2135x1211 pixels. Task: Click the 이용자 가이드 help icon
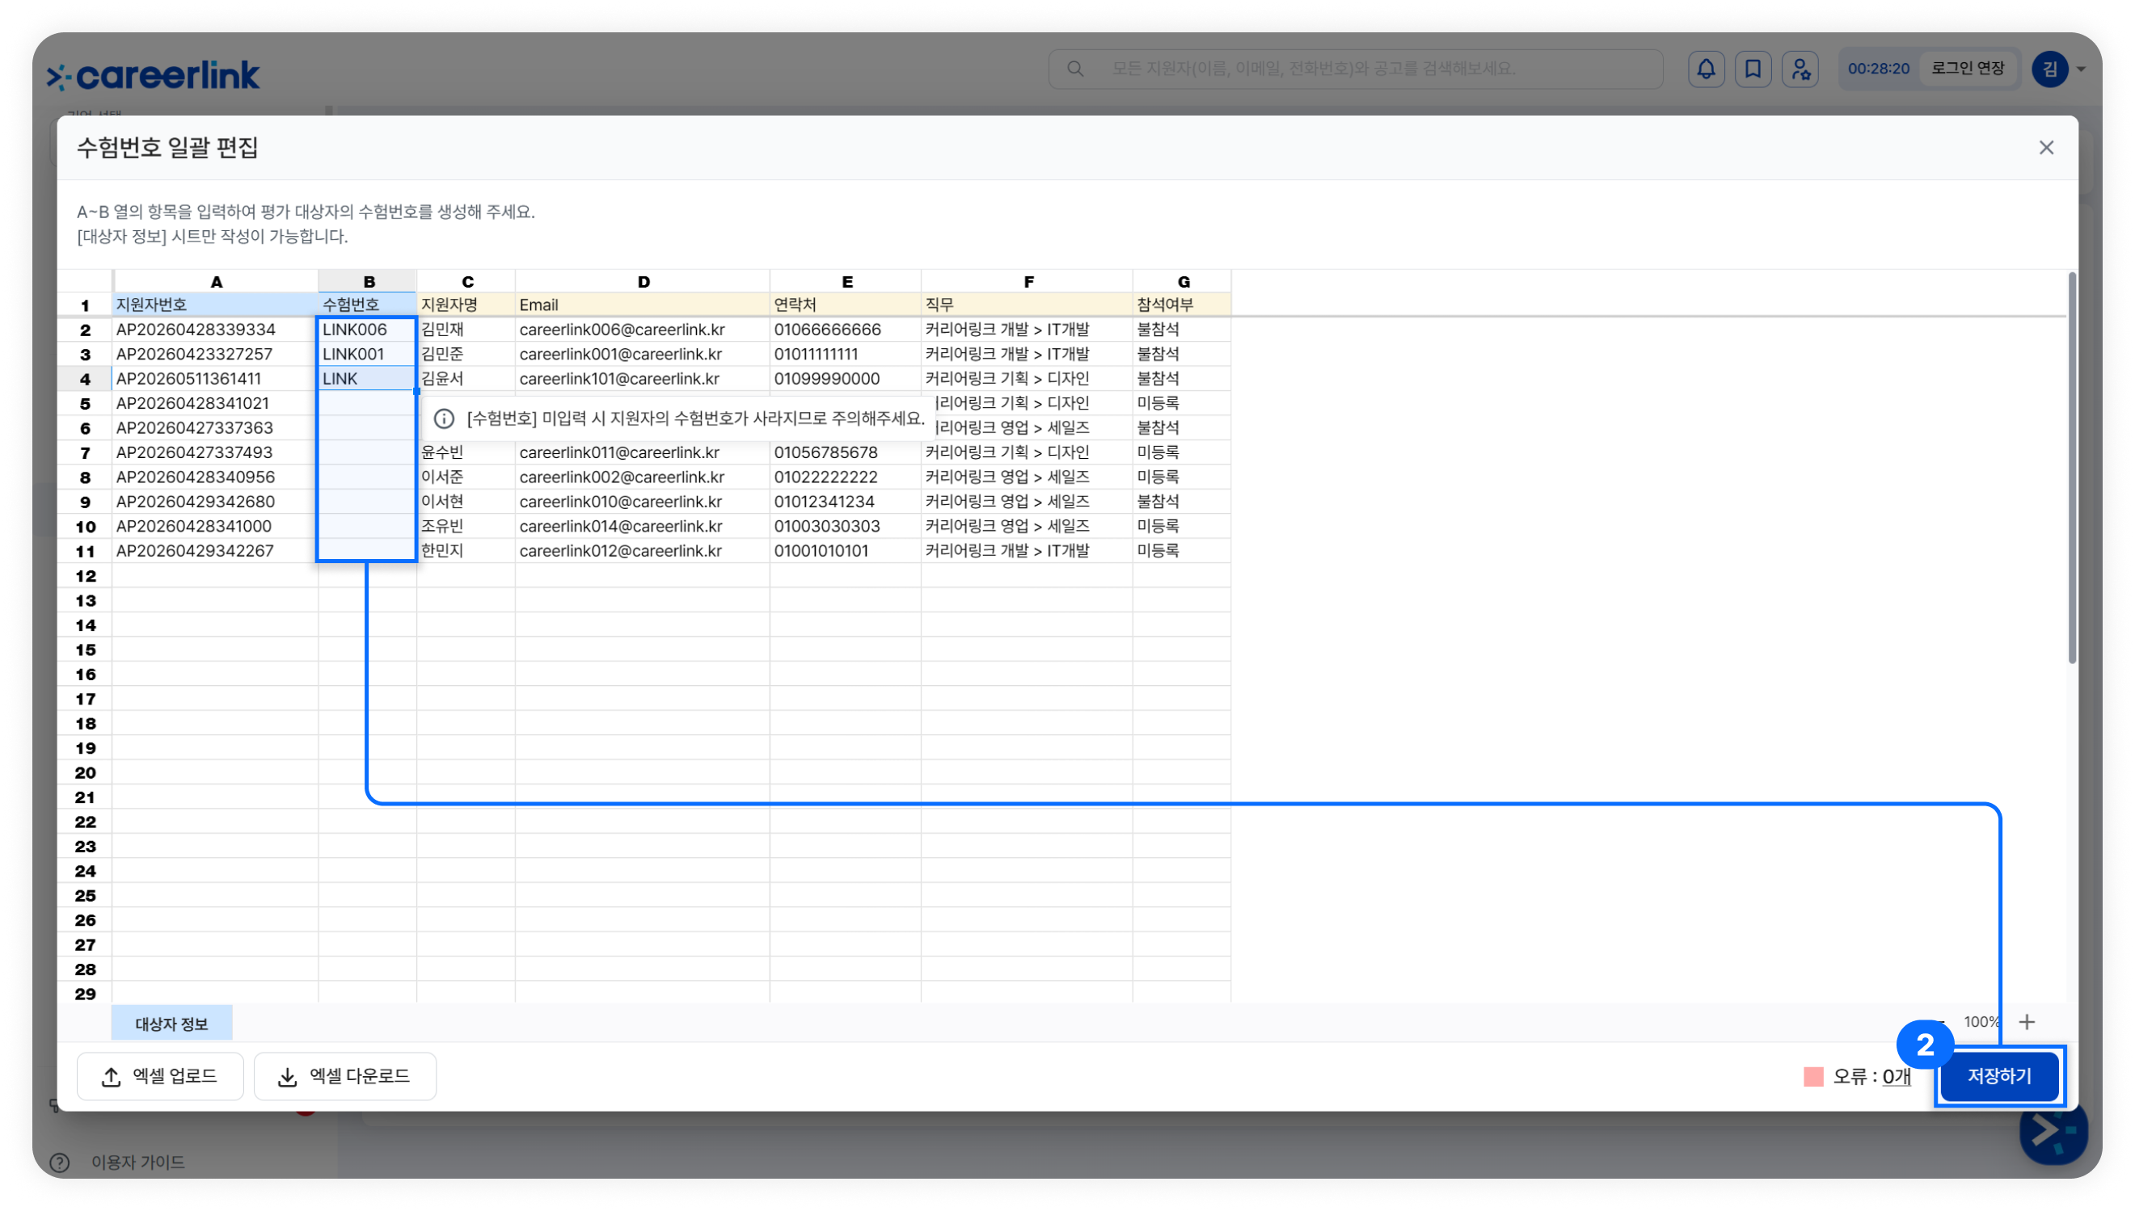click(x=59, y=1162)
